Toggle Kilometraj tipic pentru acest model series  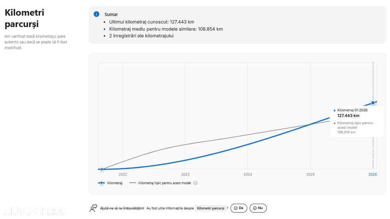164,183
